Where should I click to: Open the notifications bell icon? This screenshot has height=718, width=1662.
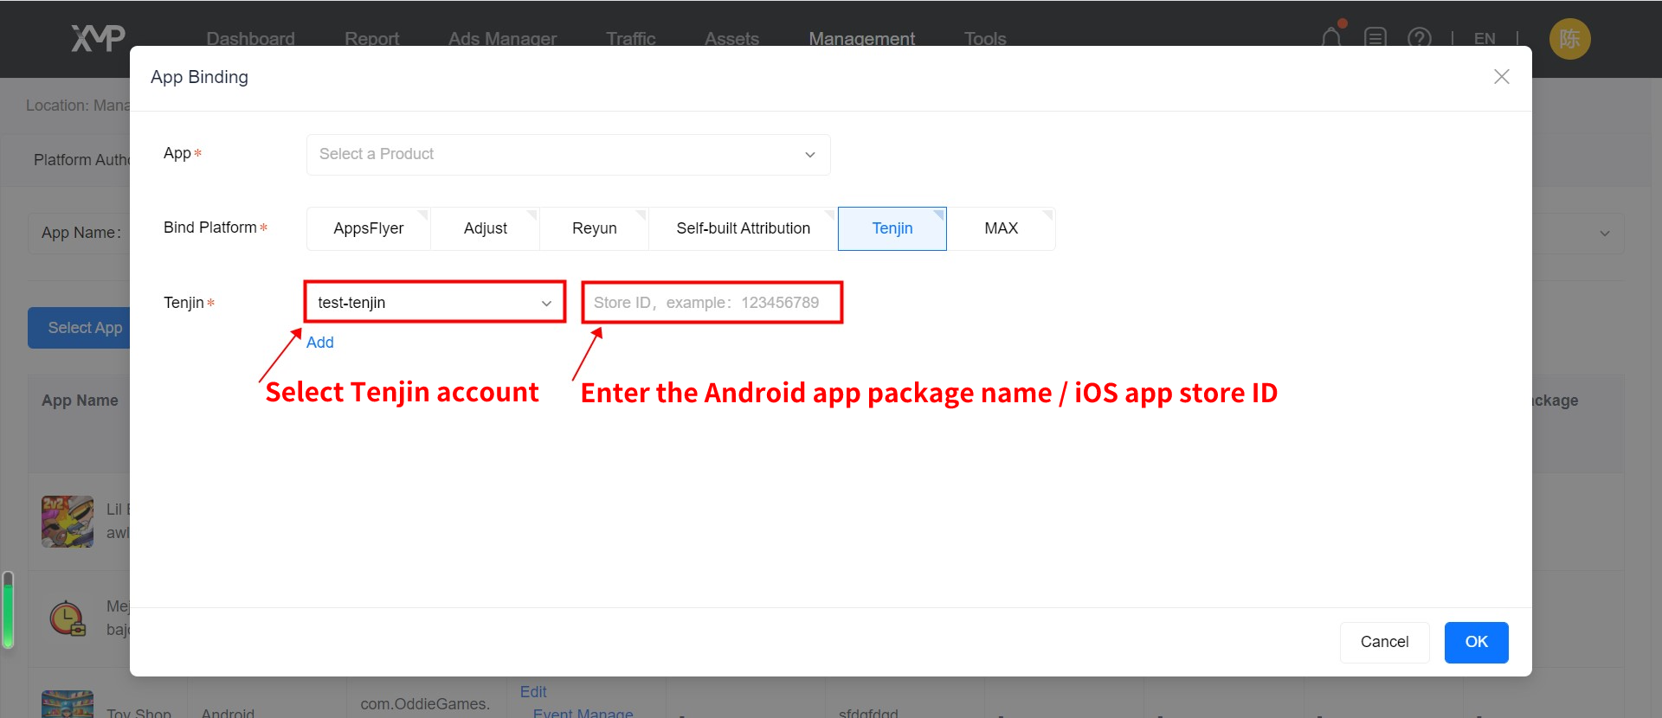[1331, 37]
